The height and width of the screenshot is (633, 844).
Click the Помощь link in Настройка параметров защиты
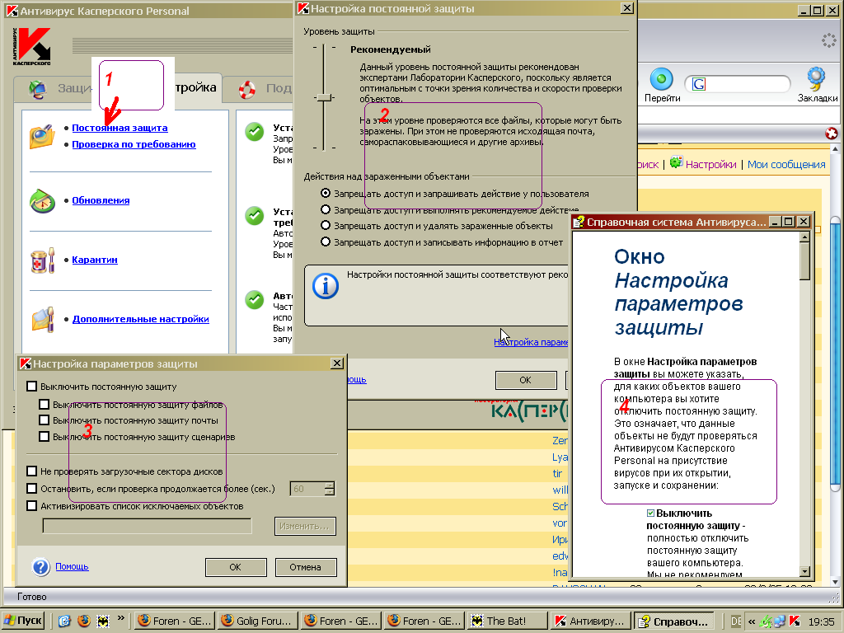(72, 566)
